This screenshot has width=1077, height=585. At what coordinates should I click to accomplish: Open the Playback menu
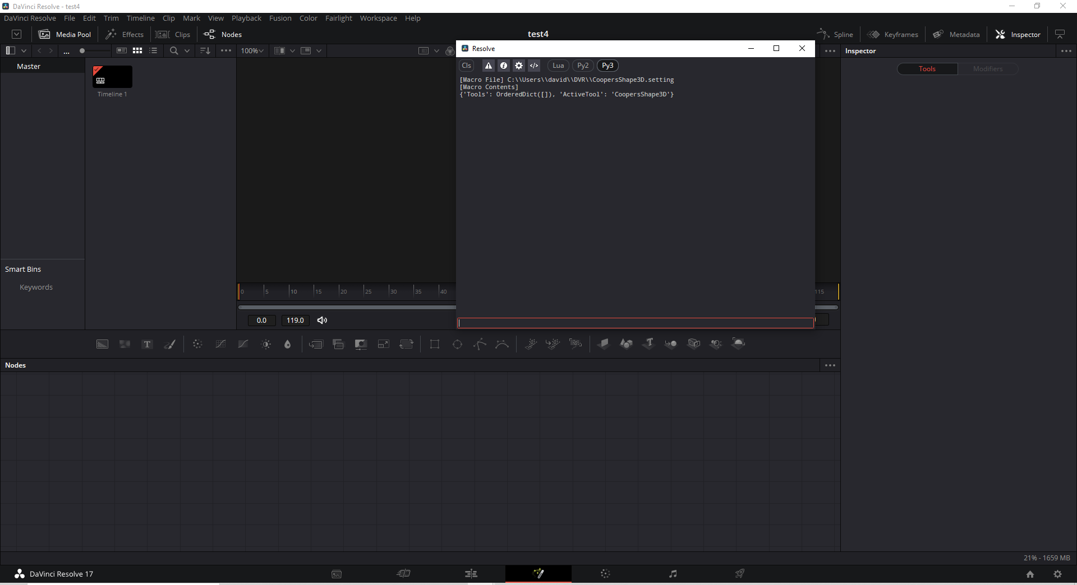point(246,18)
